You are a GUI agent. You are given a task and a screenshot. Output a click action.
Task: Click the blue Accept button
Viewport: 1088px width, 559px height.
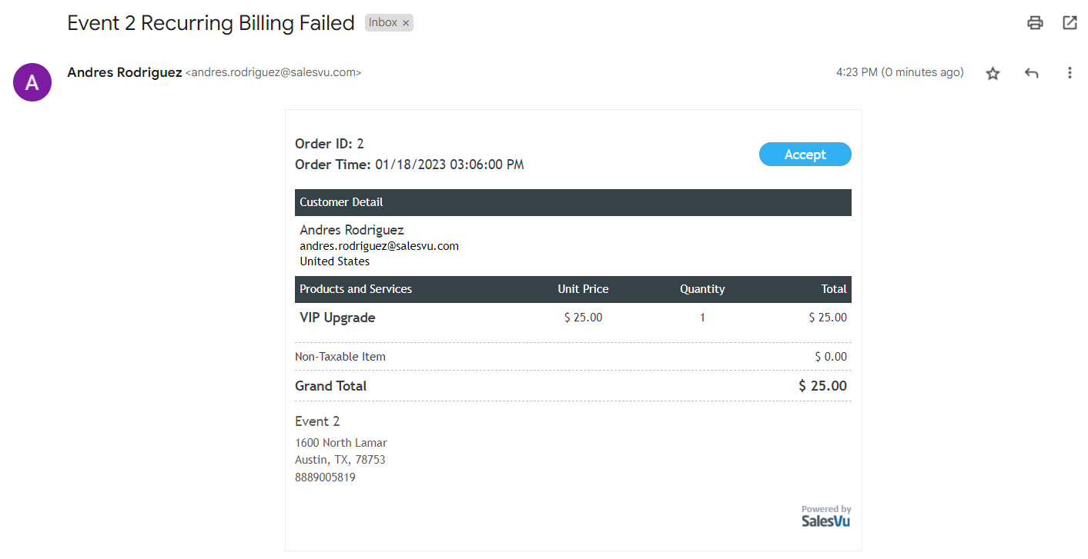point(805,155)
